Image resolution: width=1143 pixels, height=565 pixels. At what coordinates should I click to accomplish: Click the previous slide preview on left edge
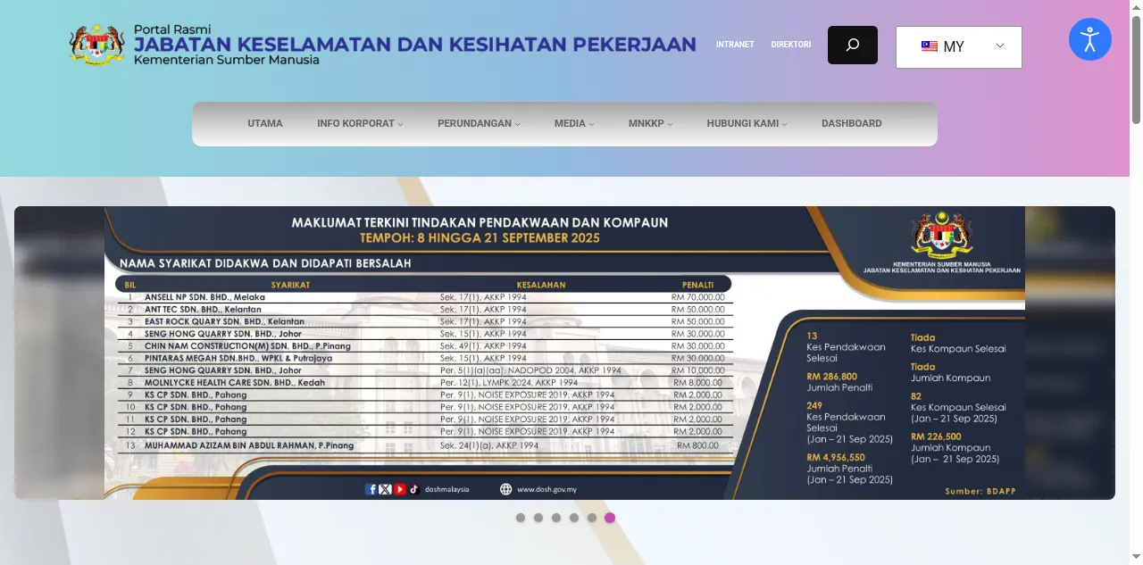[x=59, y=353]
